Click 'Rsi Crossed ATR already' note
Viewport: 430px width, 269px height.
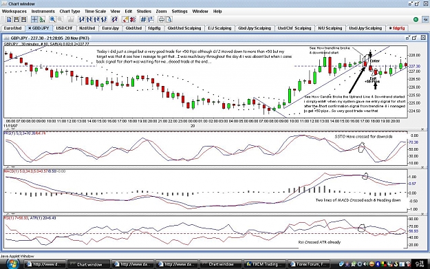319,242
